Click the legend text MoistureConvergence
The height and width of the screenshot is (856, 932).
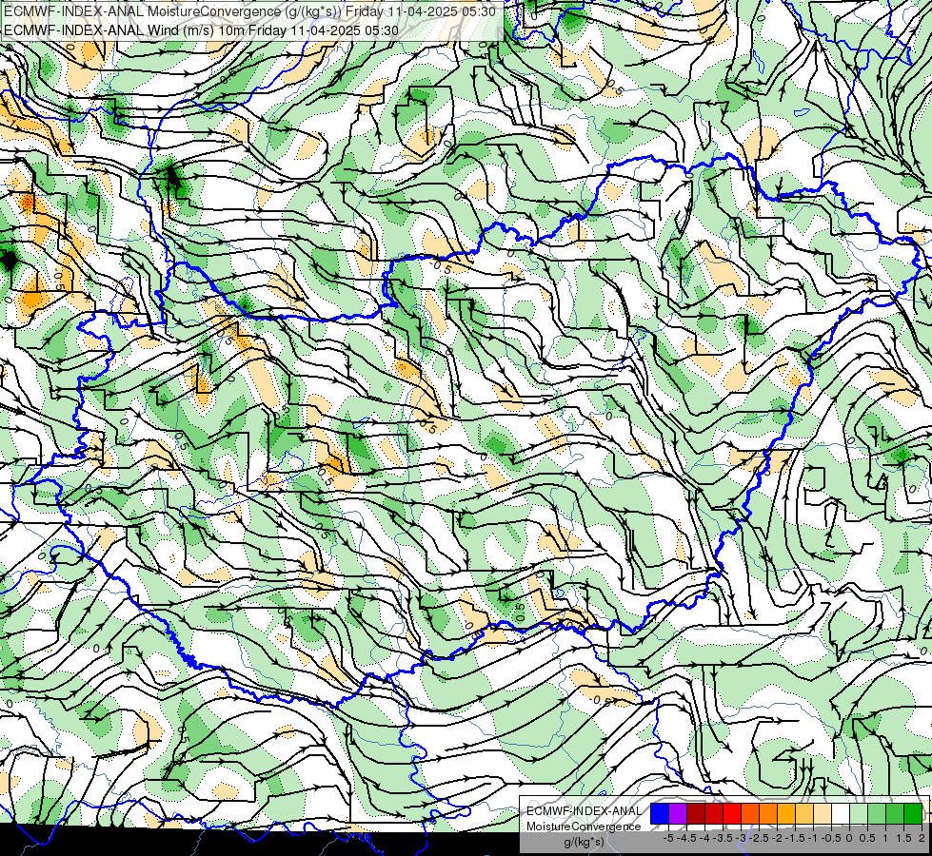[x=584, y=827]
